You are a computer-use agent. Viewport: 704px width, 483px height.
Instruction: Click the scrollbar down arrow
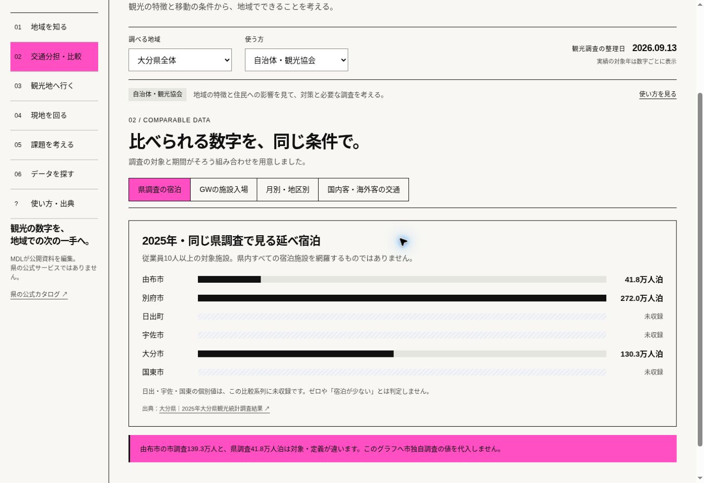tap(700, 478)
